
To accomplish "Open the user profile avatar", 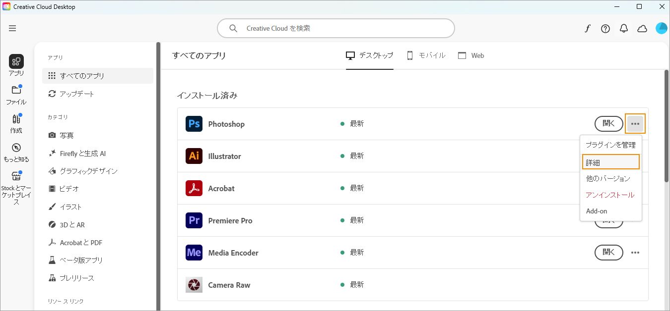I will pos(661,28).
